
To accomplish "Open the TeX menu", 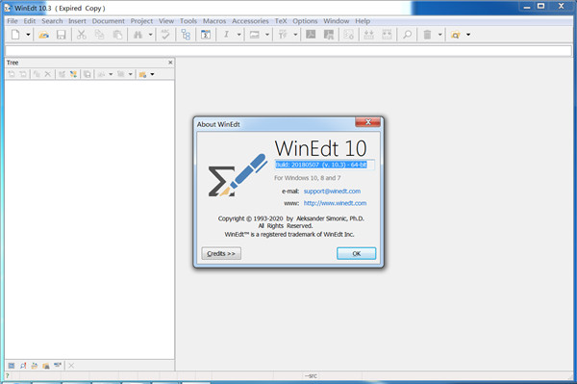I will (x=281, y=21).
